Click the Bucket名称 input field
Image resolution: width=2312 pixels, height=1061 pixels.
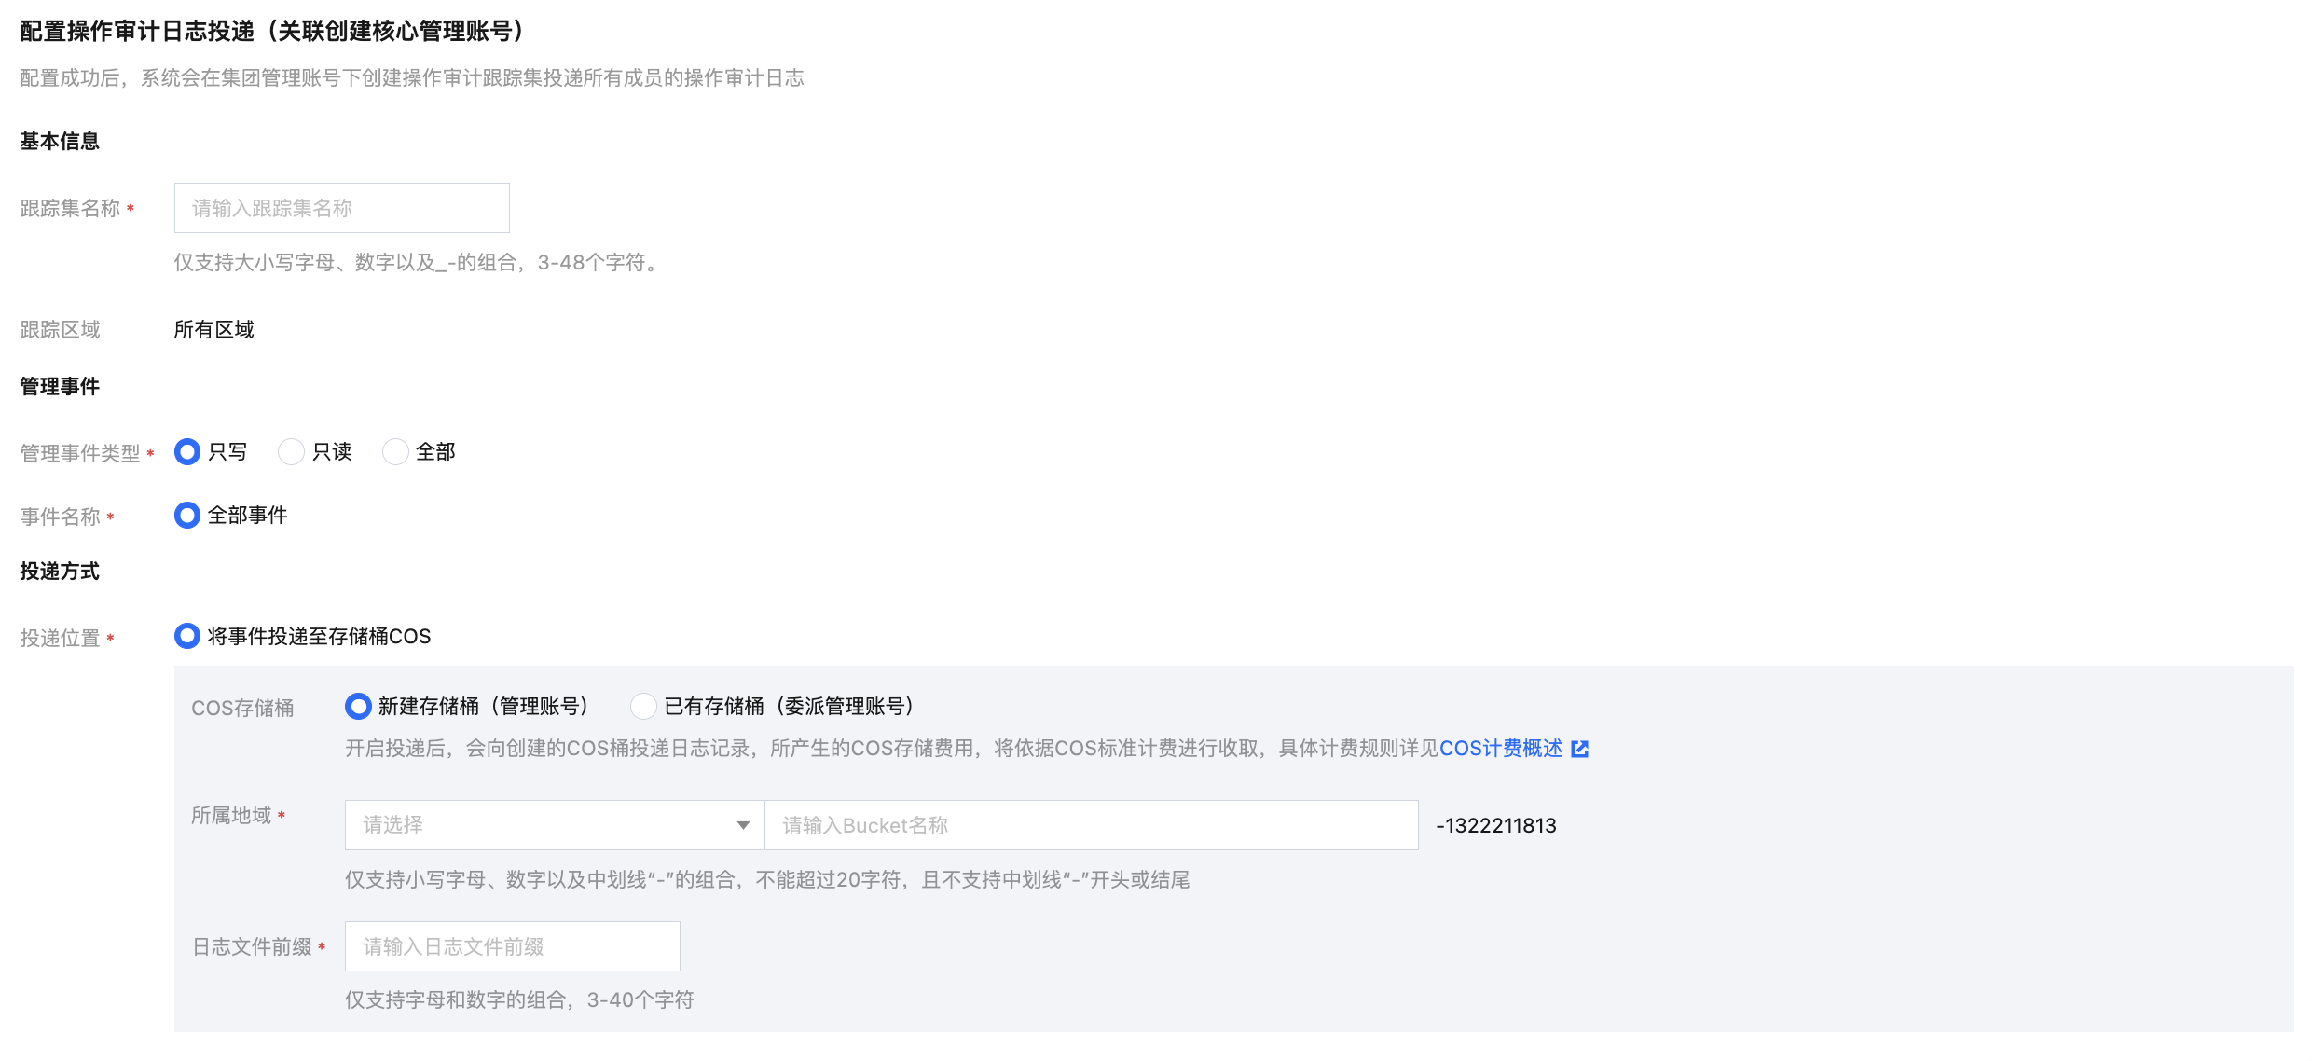pos(1091,825)
